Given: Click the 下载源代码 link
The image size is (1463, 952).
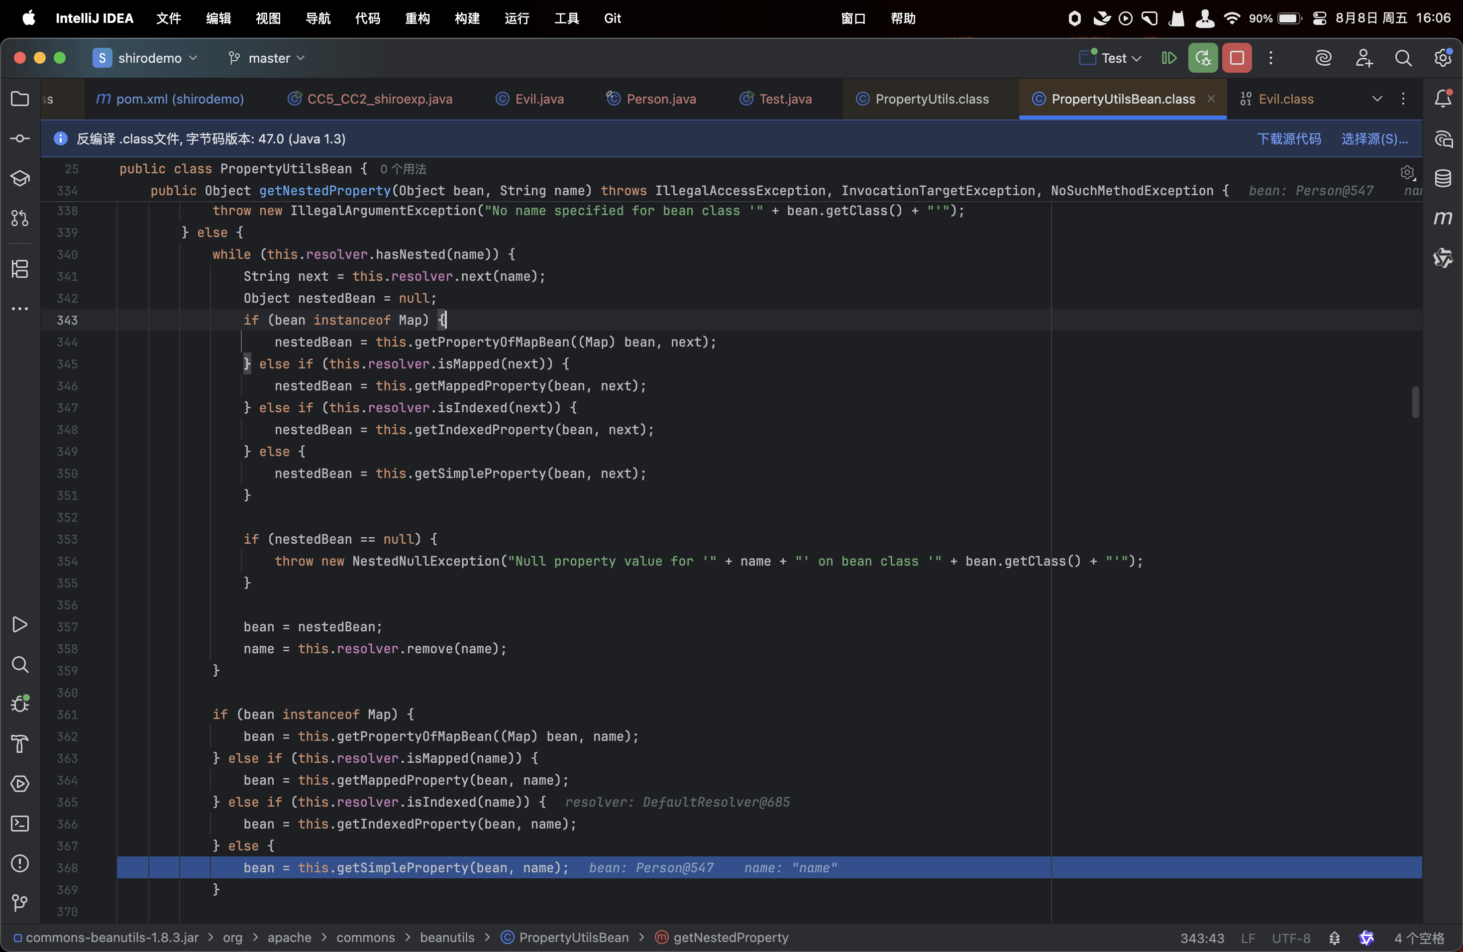Looking at the screenshot, I should click(1288, 139).
